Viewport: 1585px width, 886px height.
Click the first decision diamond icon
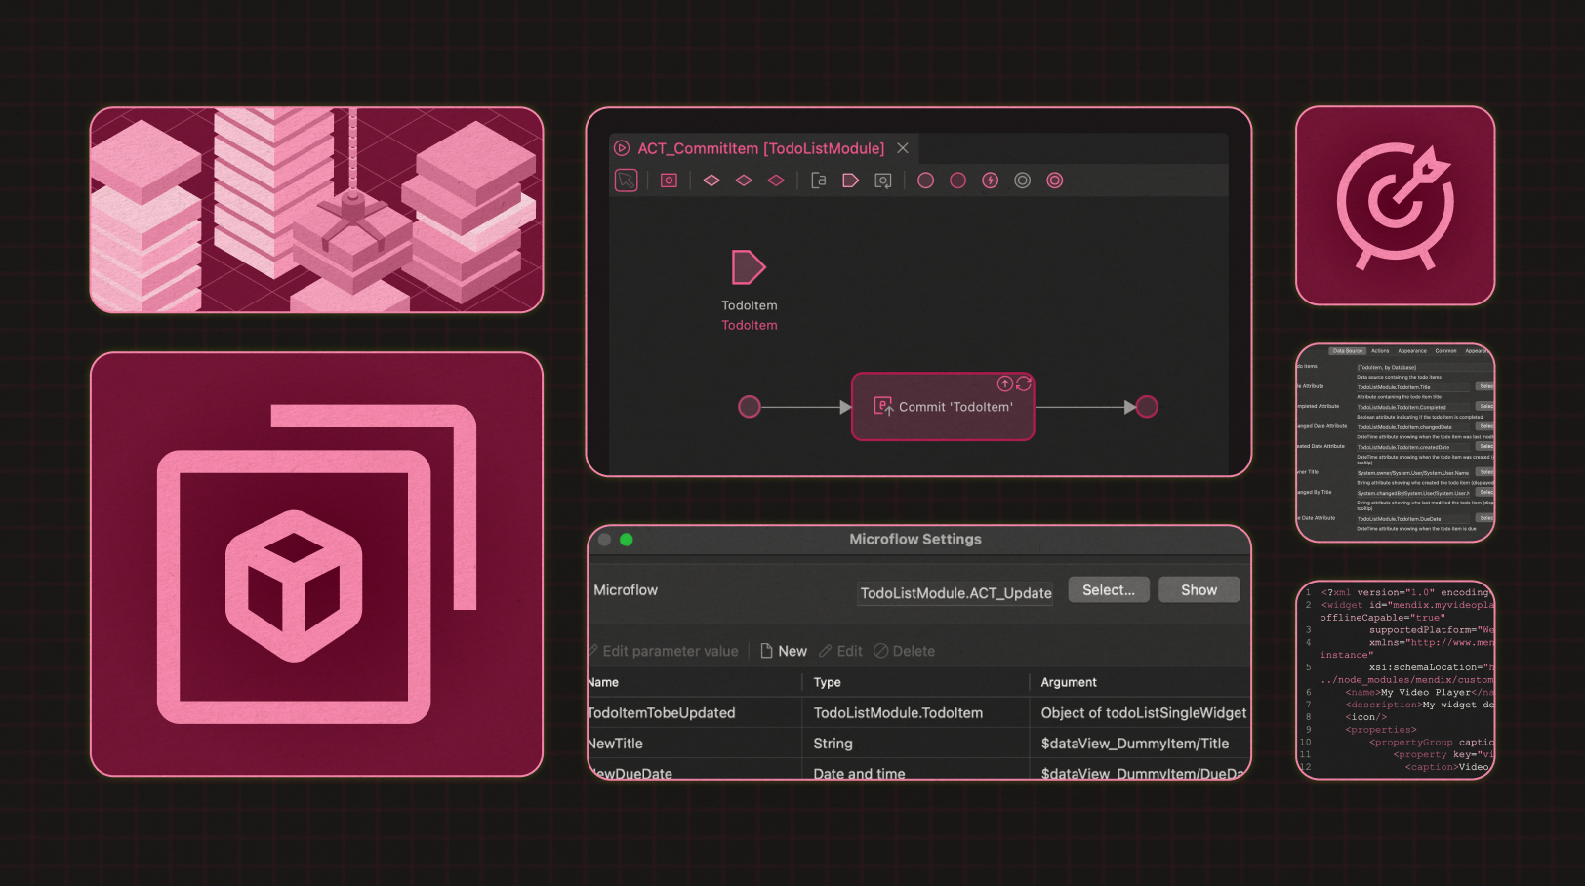point(711,181)
